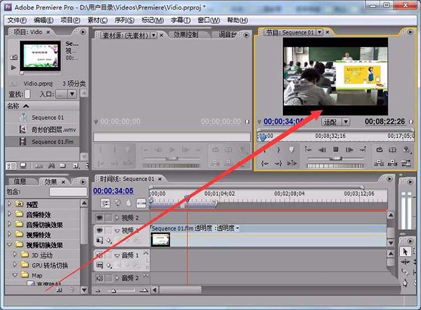
Task: Open the 适配 zoom level dropdown
Action: pyautogui.click(x=346, y=122)
